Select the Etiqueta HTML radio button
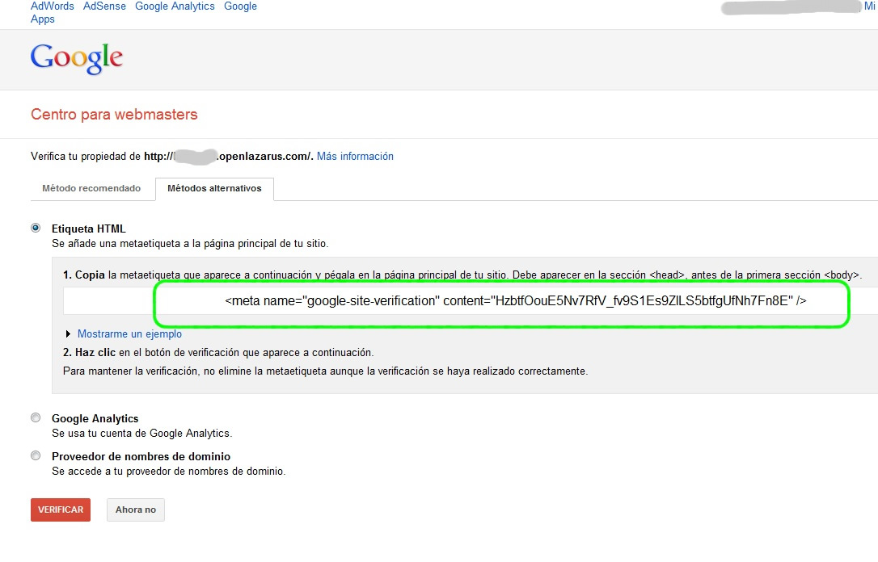 (36, 229)
